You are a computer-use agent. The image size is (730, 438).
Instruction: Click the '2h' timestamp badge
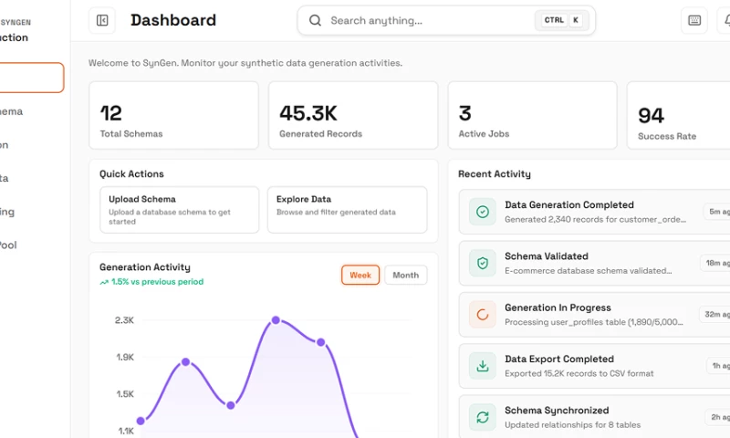[718, 418]
